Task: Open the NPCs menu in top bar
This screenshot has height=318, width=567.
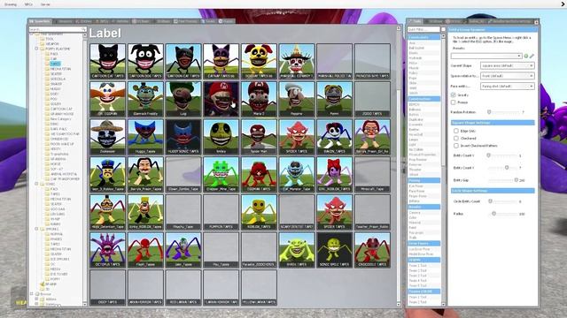Action: 28,4
